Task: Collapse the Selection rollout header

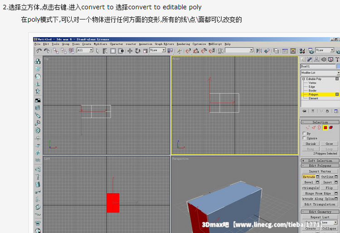Action: tap(320, 122)
